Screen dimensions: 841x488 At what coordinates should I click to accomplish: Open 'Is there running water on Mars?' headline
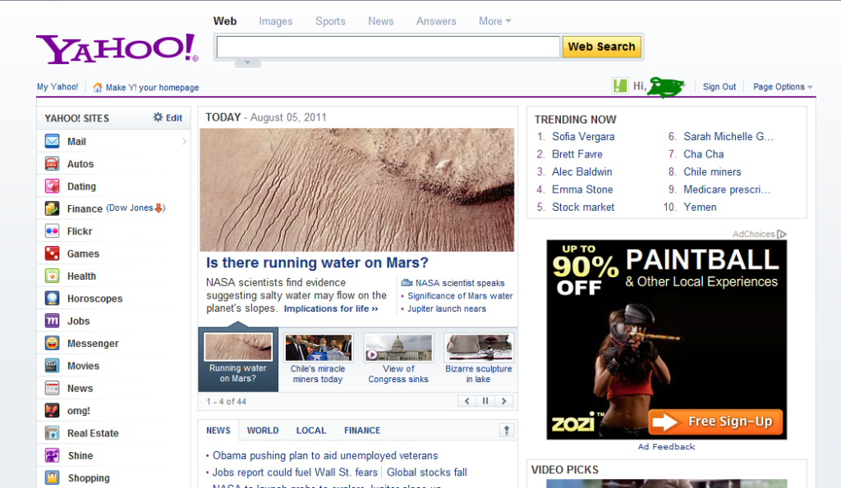tap(317, 262)
